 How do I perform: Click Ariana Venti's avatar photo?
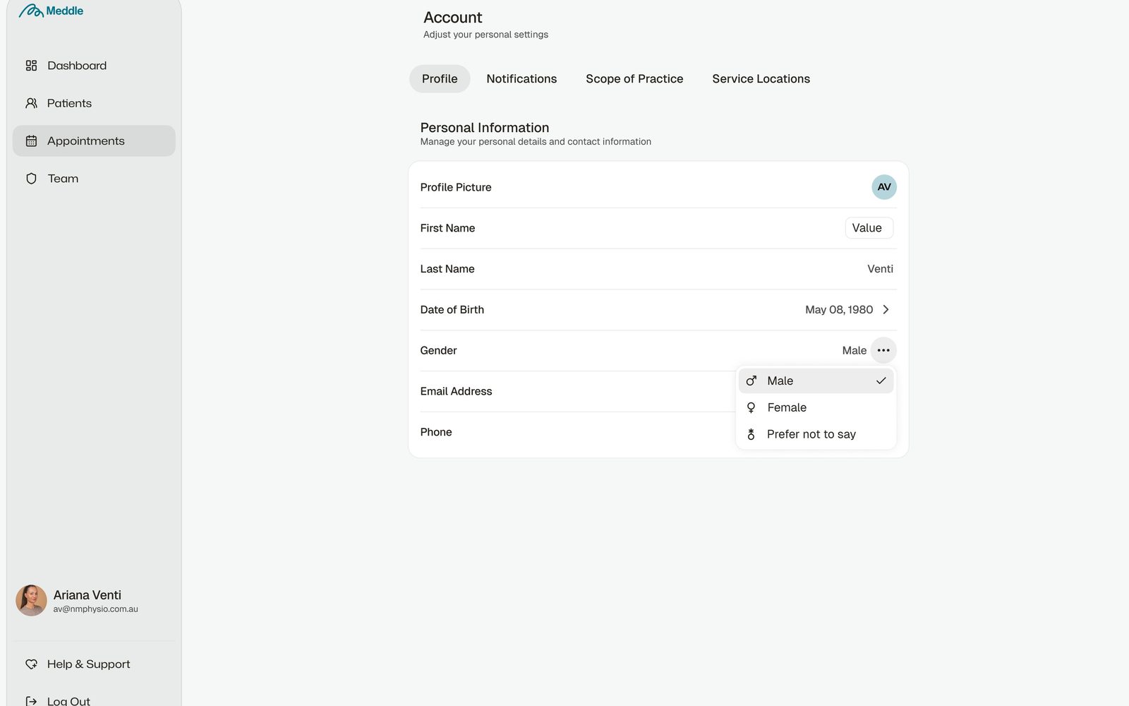(x=31, y=600)
